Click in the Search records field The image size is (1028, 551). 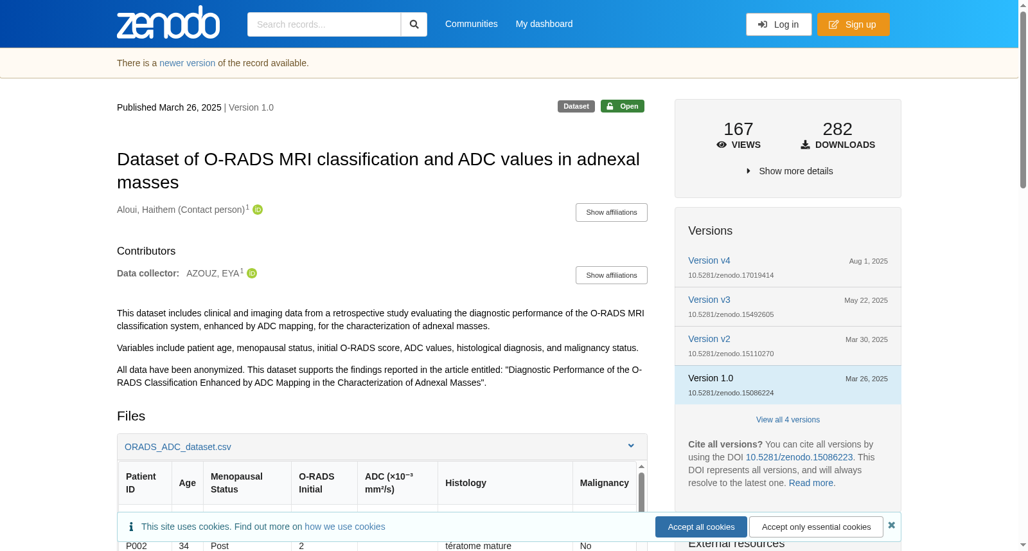coord(324,24)
